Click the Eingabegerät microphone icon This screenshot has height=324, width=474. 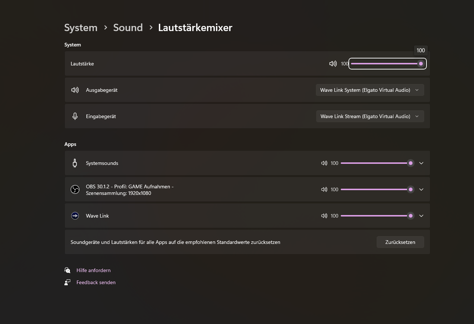pos(75,116)
